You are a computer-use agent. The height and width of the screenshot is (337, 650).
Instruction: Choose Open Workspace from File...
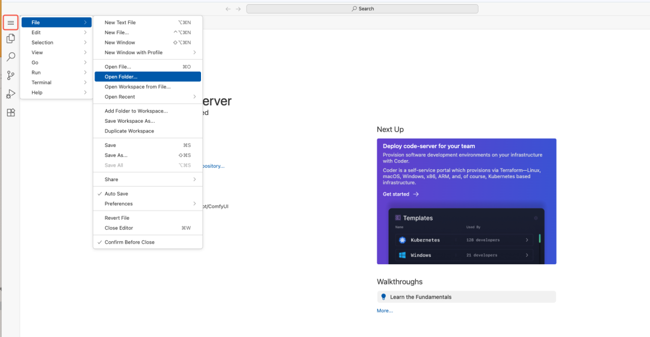147,87
